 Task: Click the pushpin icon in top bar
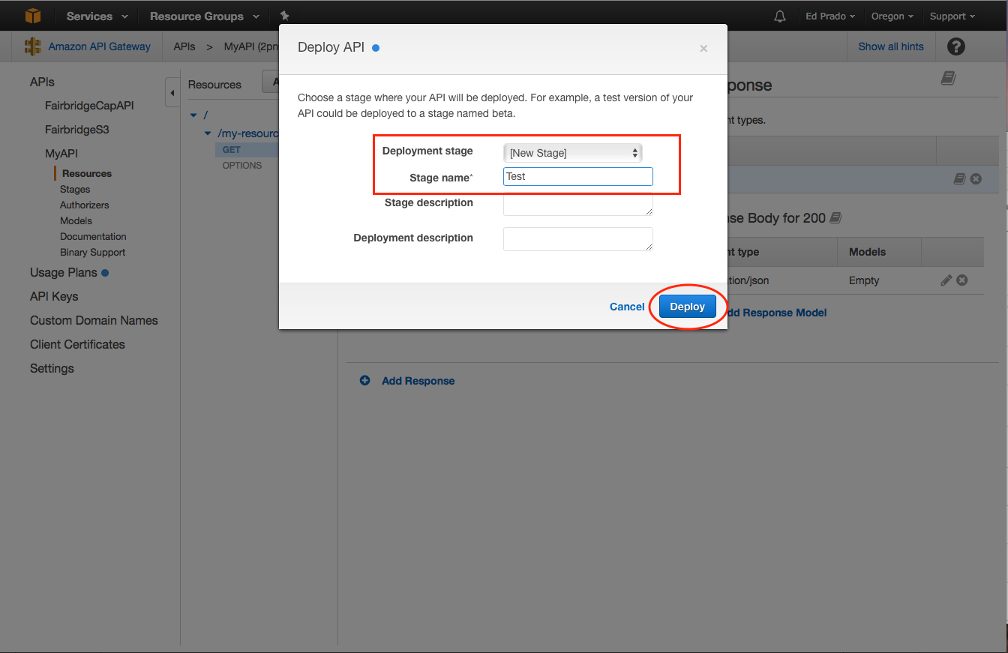coord(284,16)
